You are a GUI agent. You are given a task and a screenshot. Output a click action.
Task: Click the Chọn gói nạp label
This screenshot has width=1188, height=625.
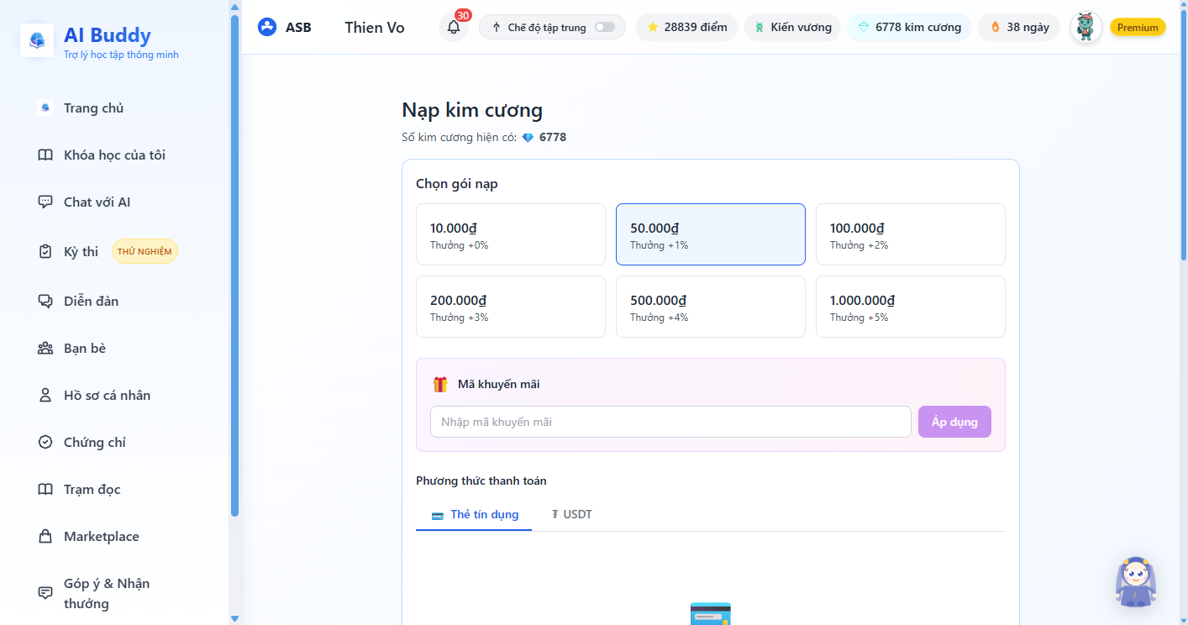[457, 183]
